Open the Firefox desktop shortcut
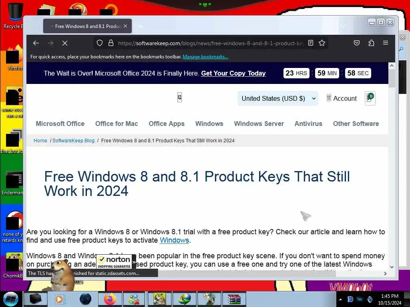 (x=14, y=58)
